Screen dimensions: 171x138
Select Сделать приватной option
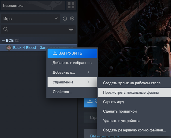pos(134,111)
